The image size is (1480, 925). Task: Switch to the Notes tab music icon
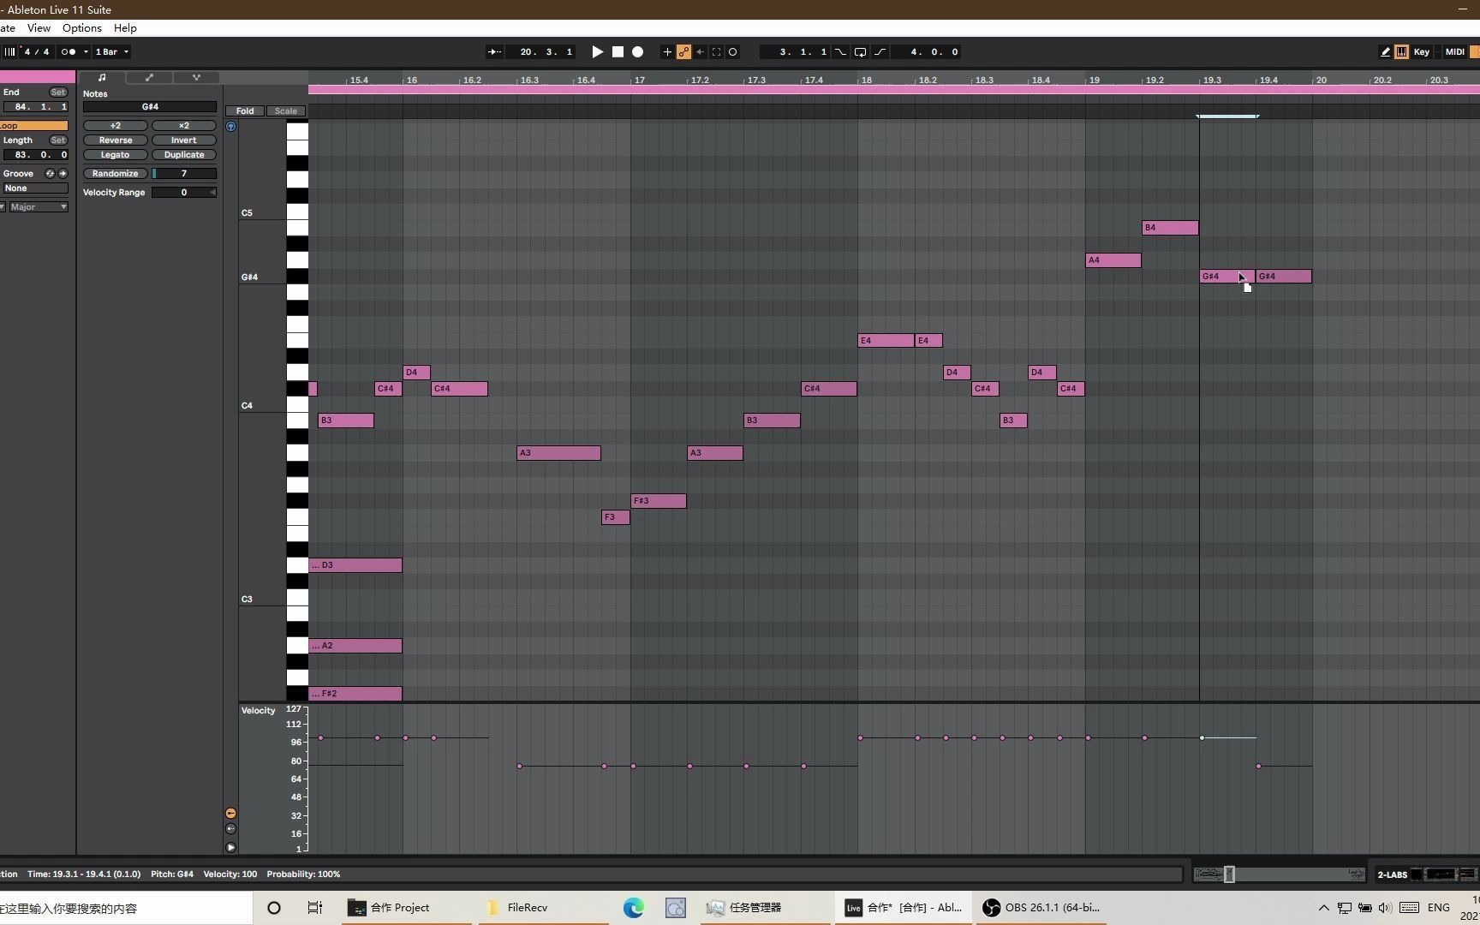[x=102, y=78]
